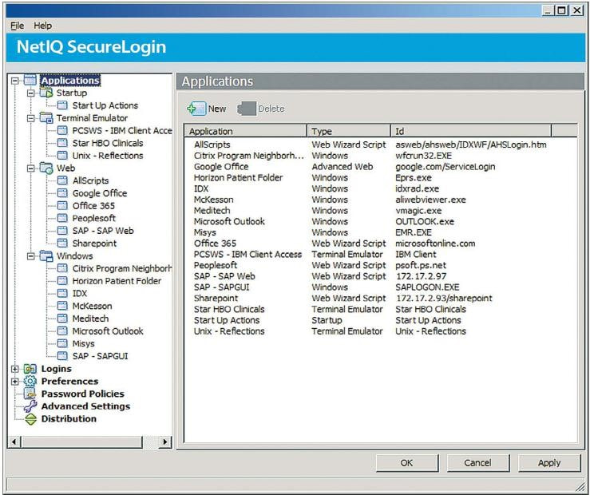Click the Apply button

click(549, 462)
